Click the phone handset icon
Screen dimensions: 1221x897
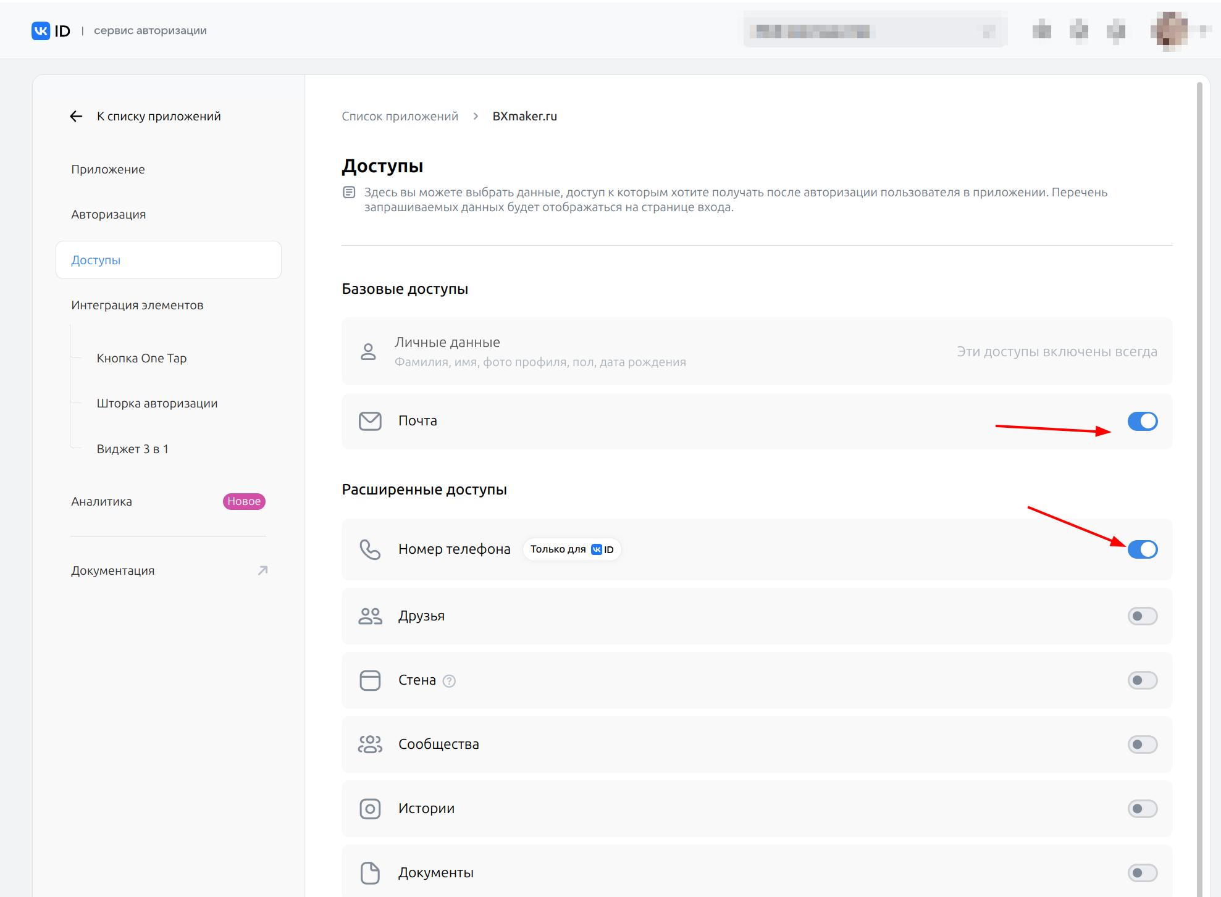(x=370, y=549)
